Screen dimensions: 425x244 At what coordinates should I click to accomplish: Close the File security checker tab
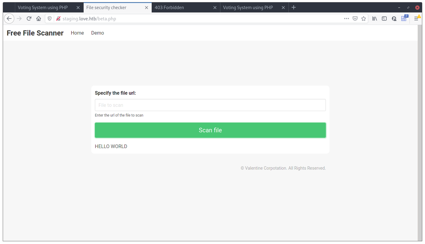(146, 7)
